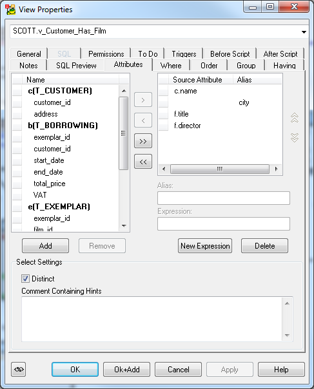This screenshot has width=314, height=389.
Task: Move attribute up with double up chevron
Action: coord(295,118)
